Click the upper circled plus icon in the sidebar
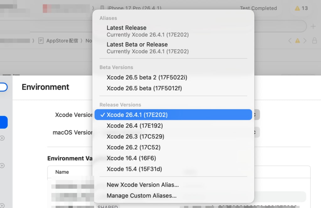Image resolution: width=321 pixels, height=208 pixels. [3, 138]
